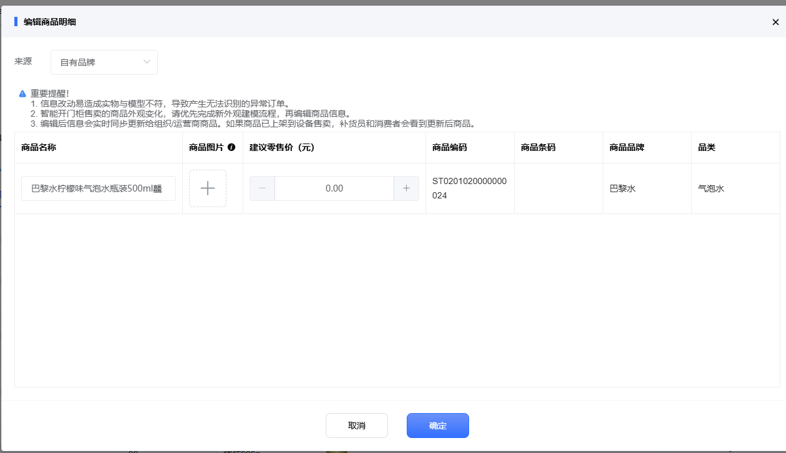Click the 商品编码 column header
This screenshot has width=786, height=453.
coord(450,147)
